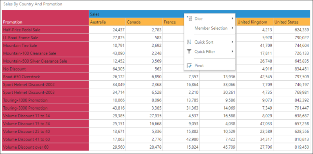Viewport: 313px width, 154px height.
Task: Click the Quick Filter funnel icon
Action: point(189,51)
